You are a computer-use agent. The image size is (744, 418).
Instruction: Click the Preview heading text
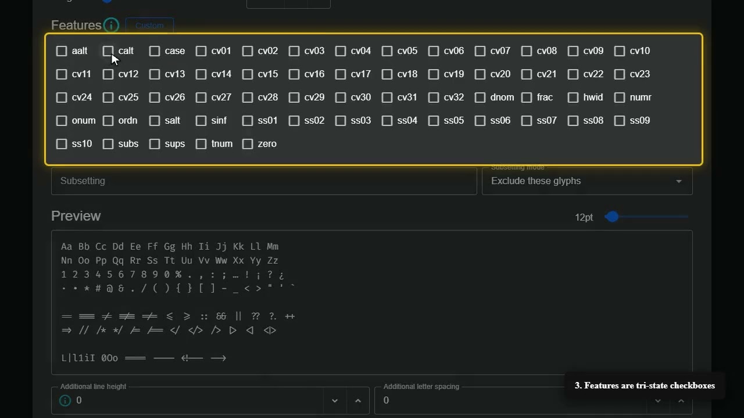point(76,216)
